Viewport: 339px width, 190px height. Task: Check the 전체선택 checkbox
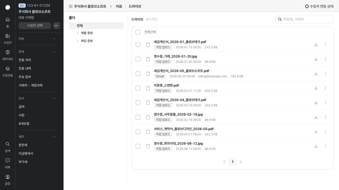click(x=138, y=32)
